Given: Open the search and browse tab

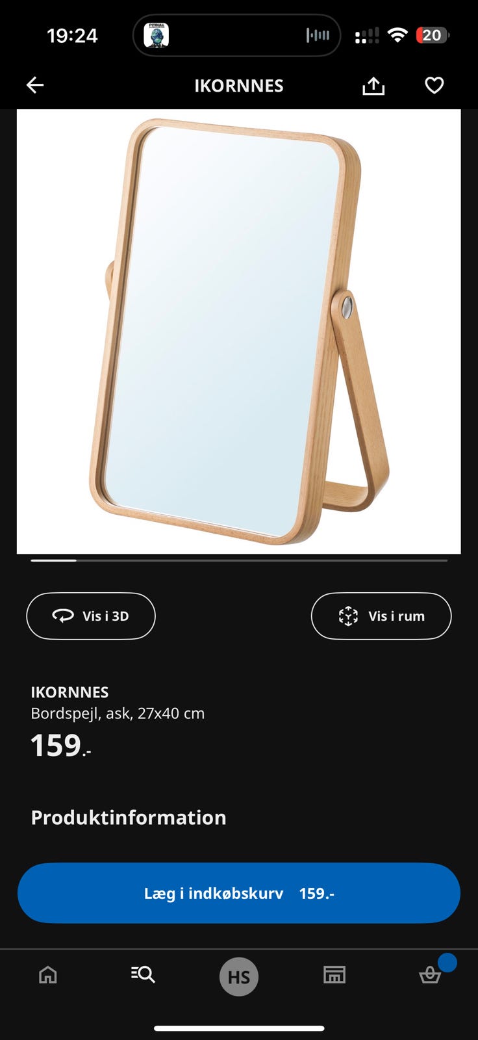Looking at the screenshot, I should click(143, 974).
